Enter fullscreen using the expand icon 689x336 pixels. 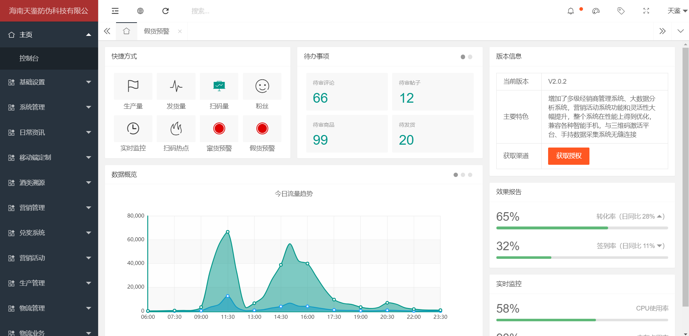[x=646, y=11]
